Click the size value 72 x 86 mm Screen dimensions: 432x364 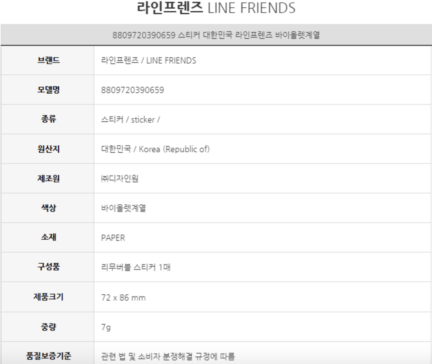123,297
